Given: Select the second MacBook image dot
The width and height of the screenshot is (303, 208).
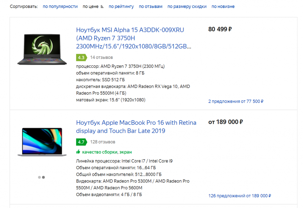Looking at the screenshot, I should [x=43, y=177].
